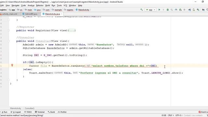Open the Refactor menu
This screenshot has width=208, height=117.
point(40,6)
